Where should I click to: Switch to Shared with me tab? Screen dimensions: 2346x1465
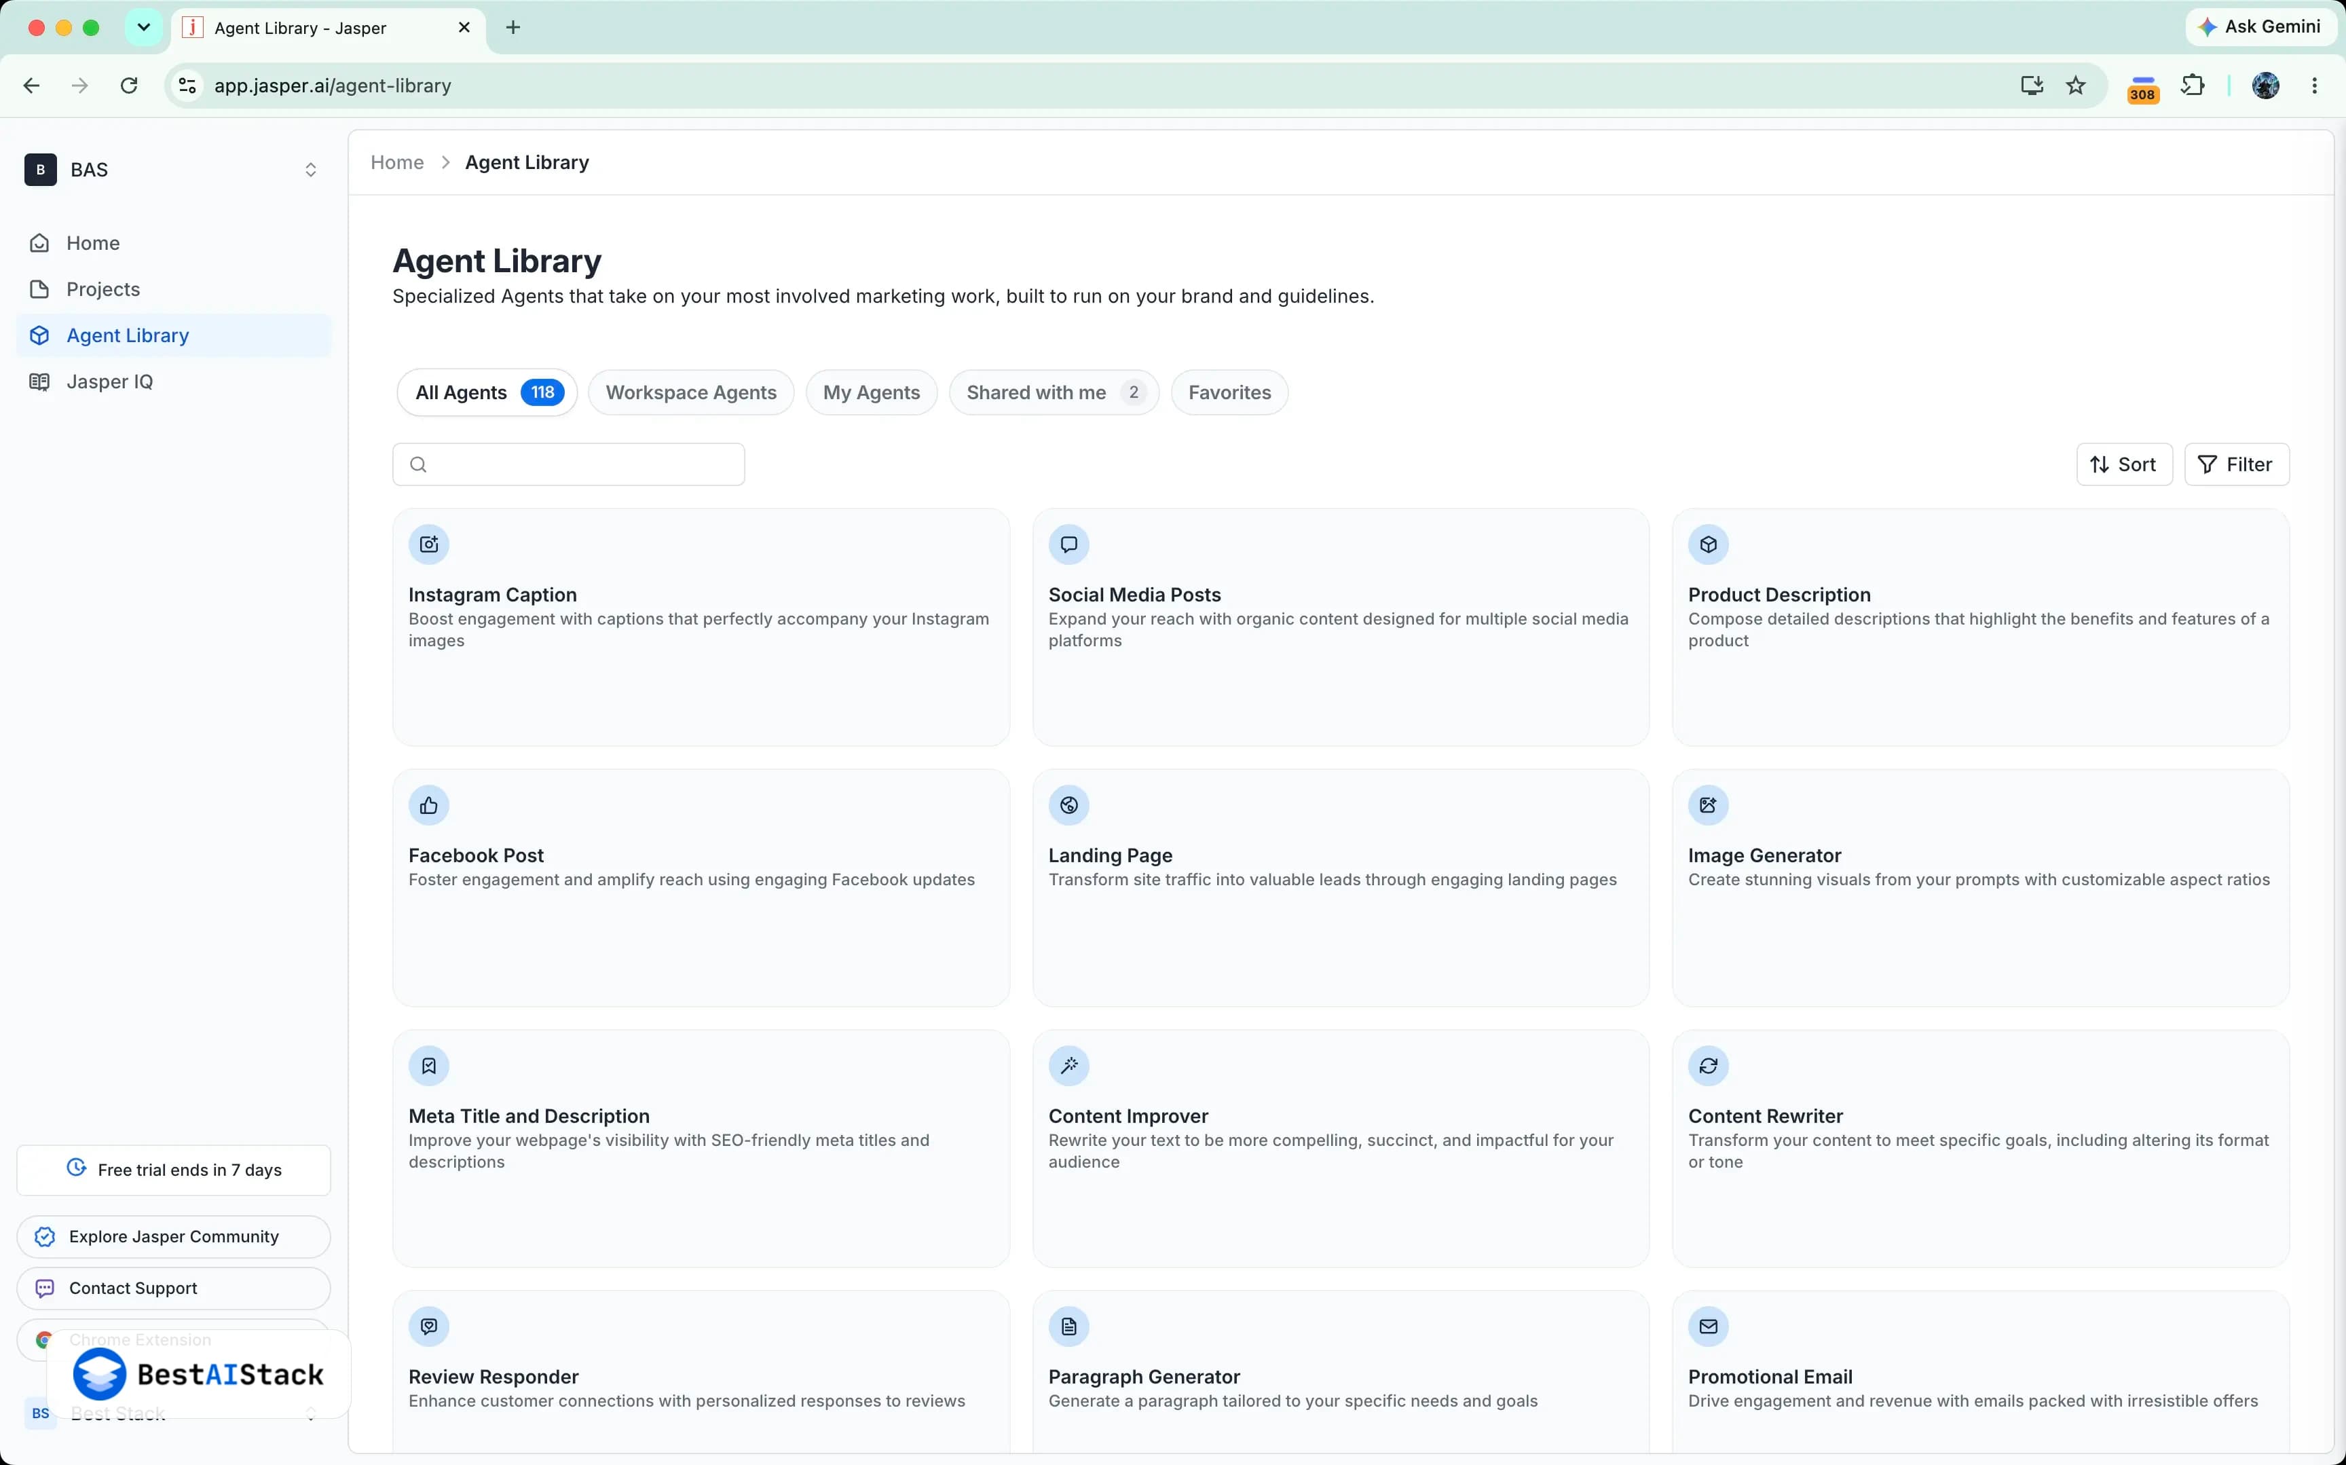(1054, 392)
